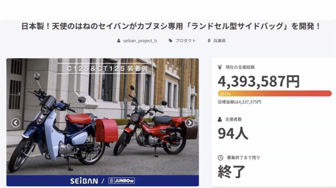Click the 目標金額は4,337,375円 text
336x188 pixels.
pos(239,102)
